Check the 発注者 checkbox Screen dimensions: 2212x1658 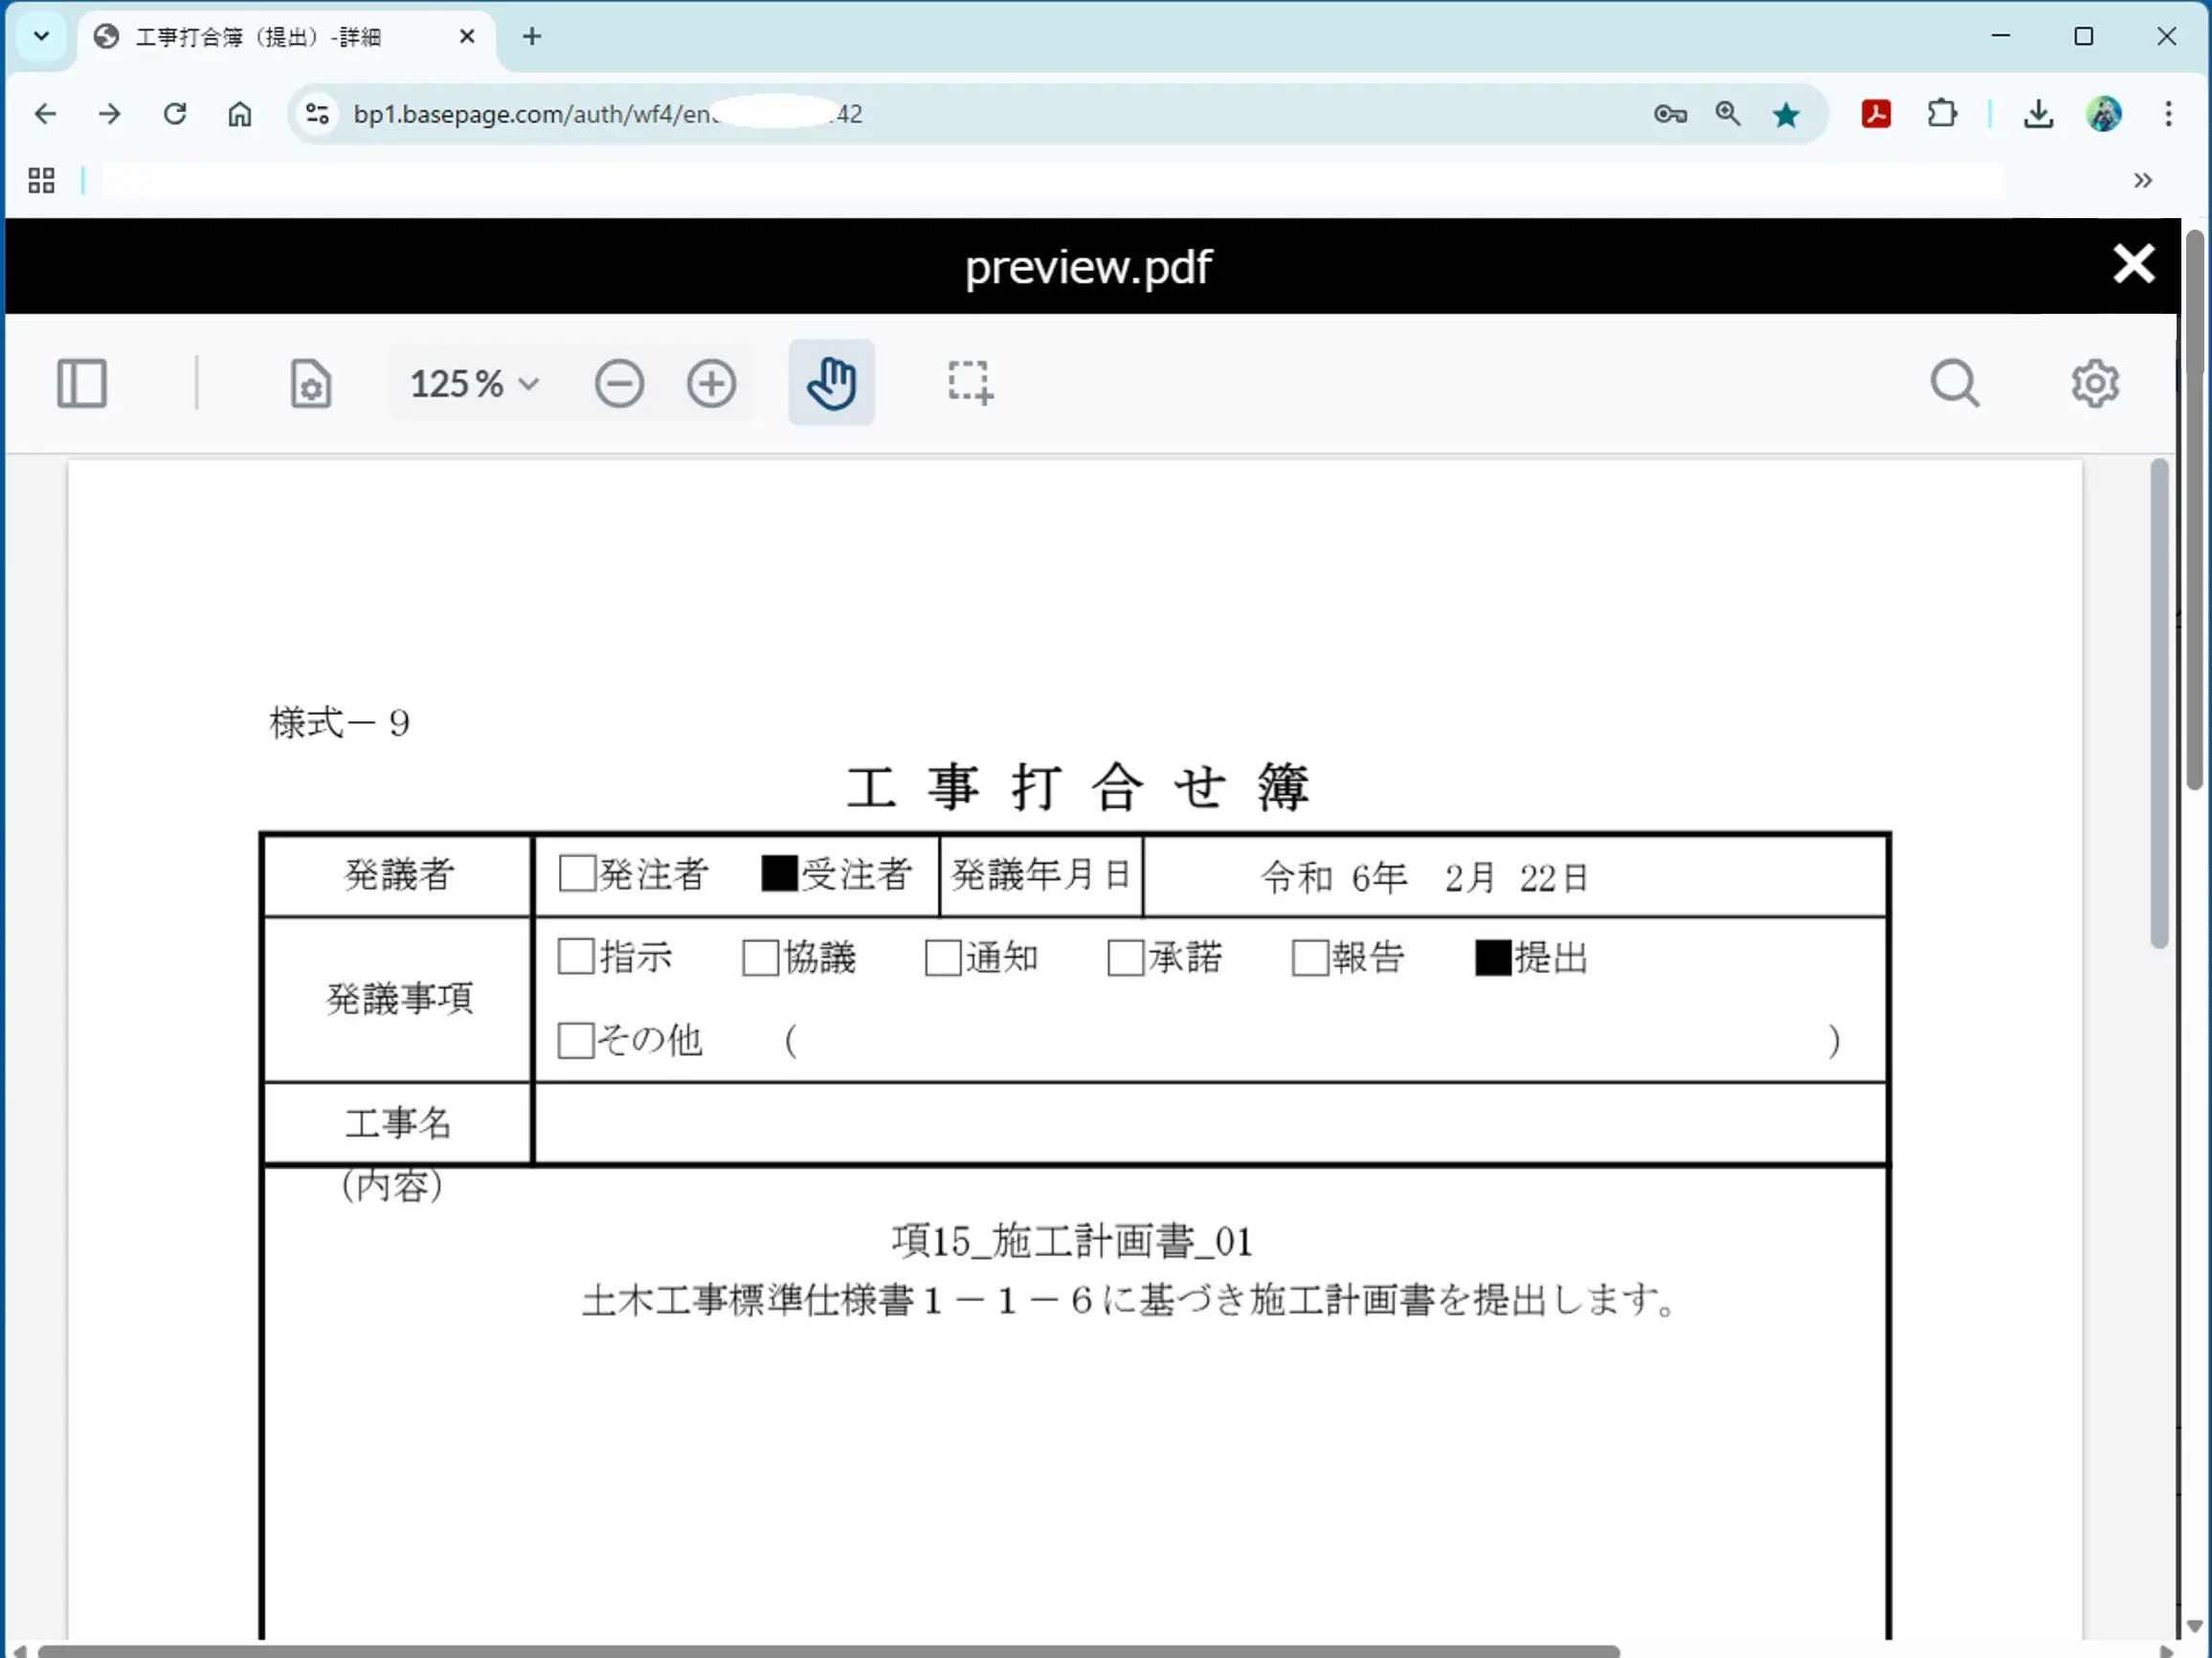(577, 873)
